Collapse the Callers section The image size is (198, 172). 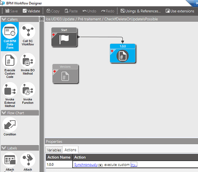(4, 19)
